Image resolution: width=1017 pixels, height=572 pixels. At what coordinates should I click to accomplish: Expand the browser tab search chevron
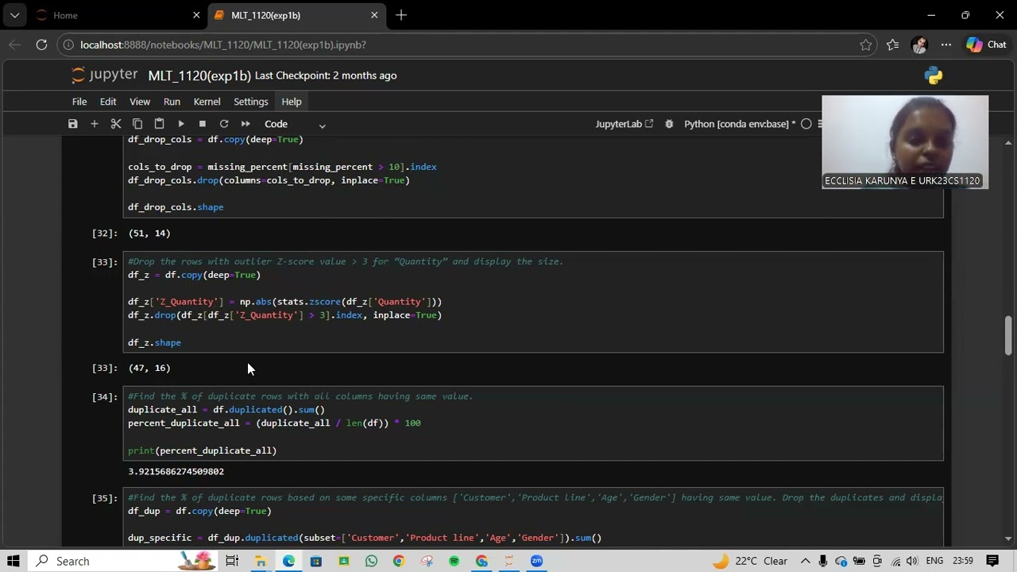click(x=14, y=15)
